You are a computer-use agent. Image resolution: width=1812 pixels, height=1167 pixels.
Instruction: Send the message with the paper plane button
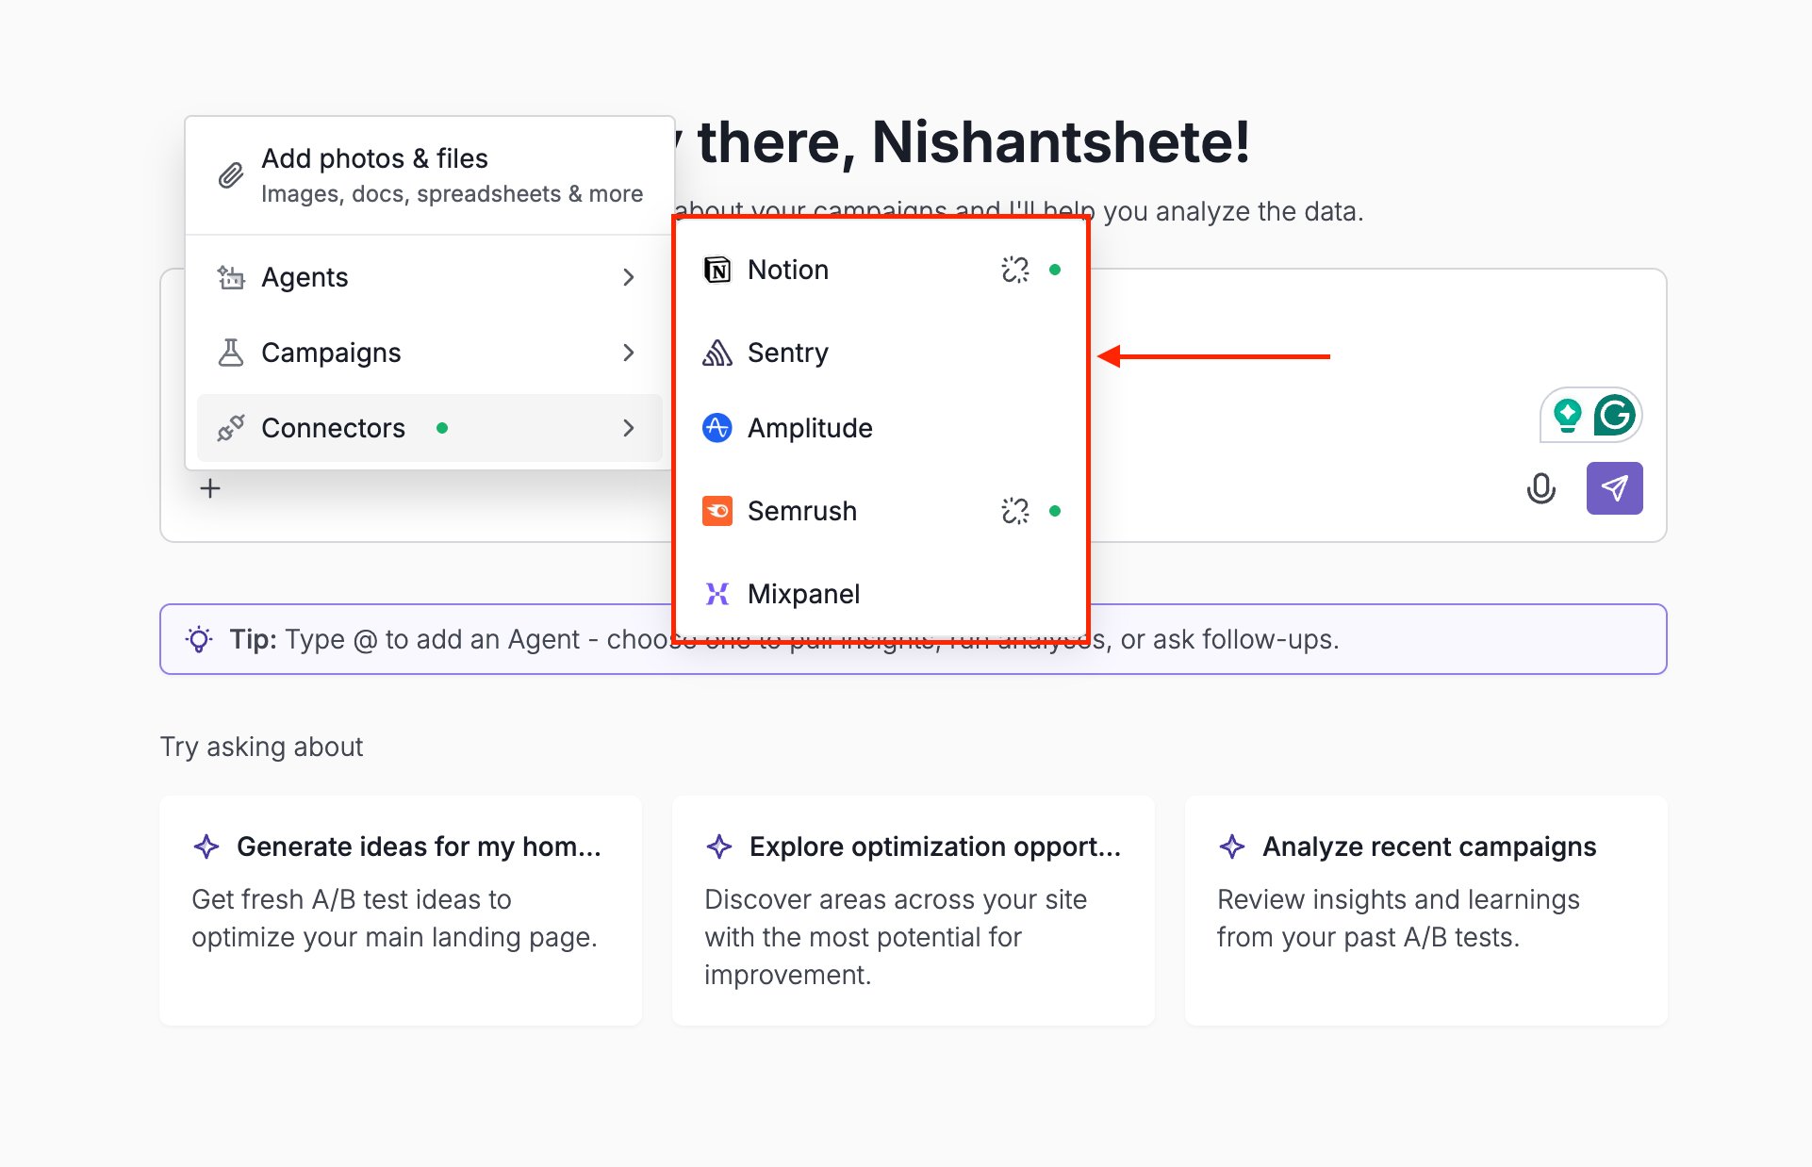pyautogui.click(x=1615, y=488)
